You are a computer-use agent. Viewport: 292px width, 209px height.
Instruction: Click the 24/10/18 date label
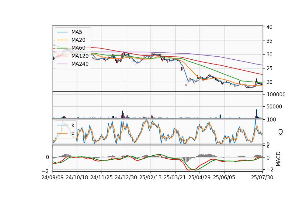tap(77, 177)
